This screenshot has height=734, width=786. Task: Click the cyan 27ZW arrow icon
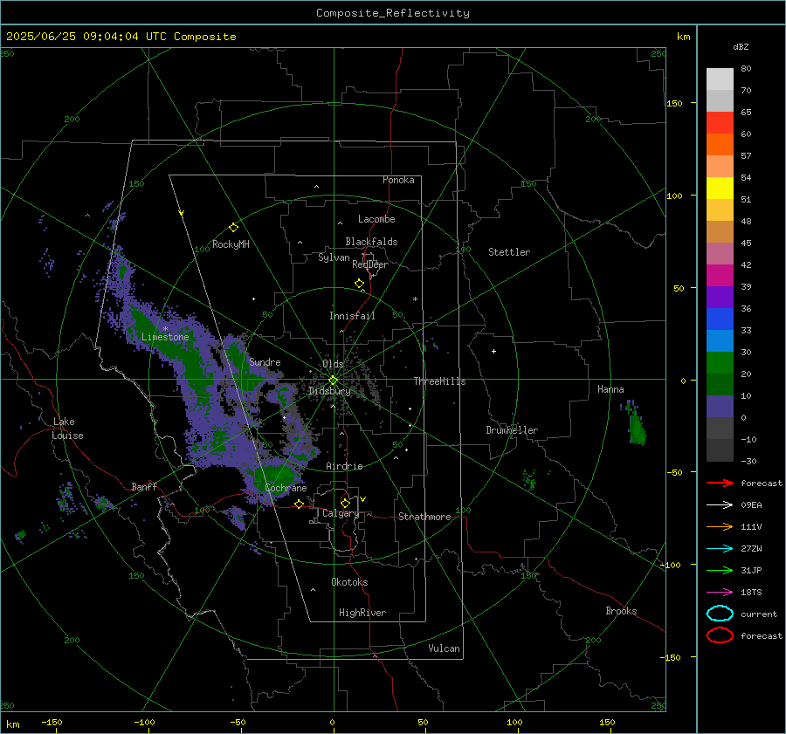tap(720, 549)
